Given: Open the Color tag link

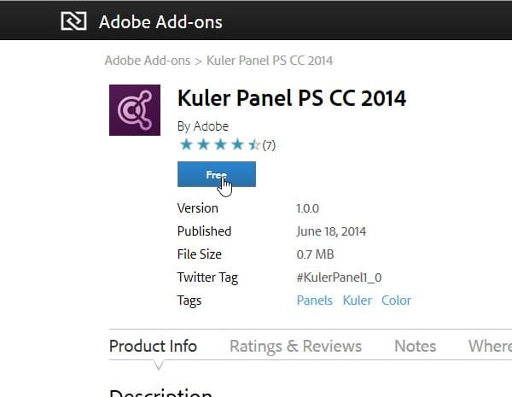Looking at the screenshot, I should [x=396, y=301].
